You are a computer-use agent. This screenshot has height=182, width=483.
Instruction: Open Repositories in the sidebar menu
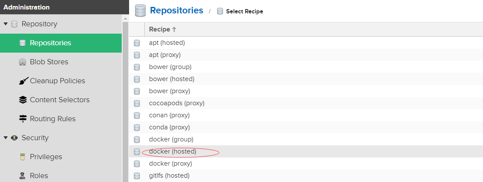(50, 43)
